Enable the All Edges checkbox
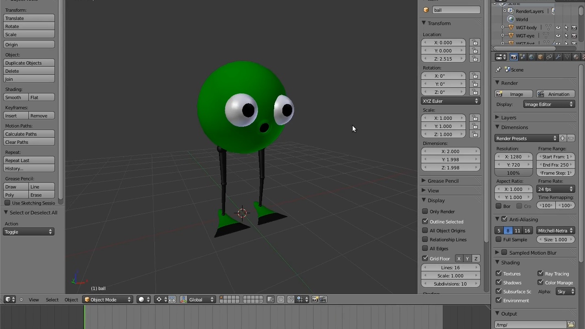The width and height of the screenshot is (585, 329). [x=425, y=249]
